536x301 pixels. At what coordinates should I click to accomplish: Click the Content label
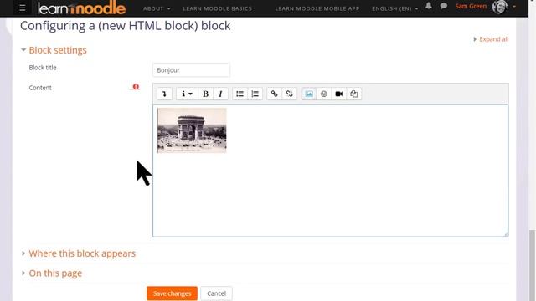pyautogui.click(x=40, y=88)
